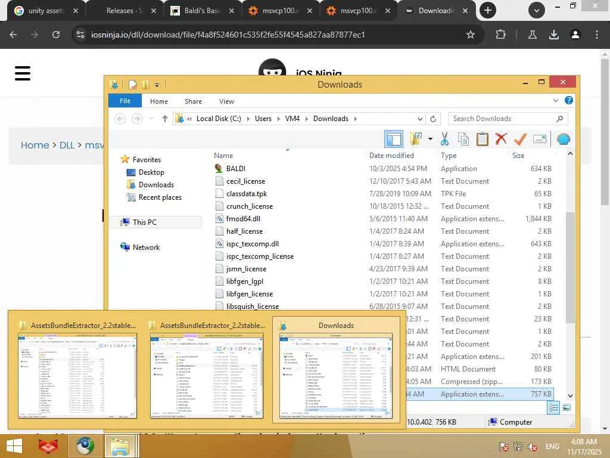
Task: Click the New folder toolbar icon
Action: (x=416, y=138)
